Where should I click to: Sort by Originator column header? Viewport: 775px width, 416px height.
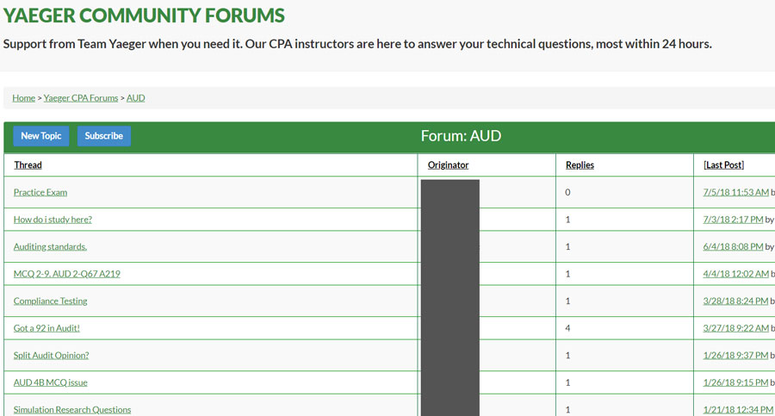coord(449,165)
